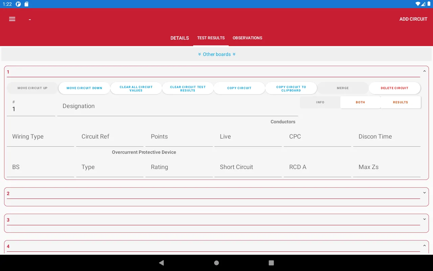
Task: Delete circuit 1 using DELETE CIRCUIT
Action: [x=395, y=88]
